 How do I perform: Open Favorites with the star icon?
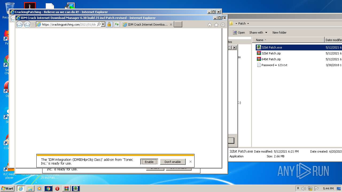(x=216, y=25)
